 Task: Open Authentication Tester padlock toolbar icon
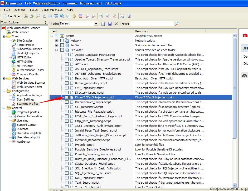74,16
